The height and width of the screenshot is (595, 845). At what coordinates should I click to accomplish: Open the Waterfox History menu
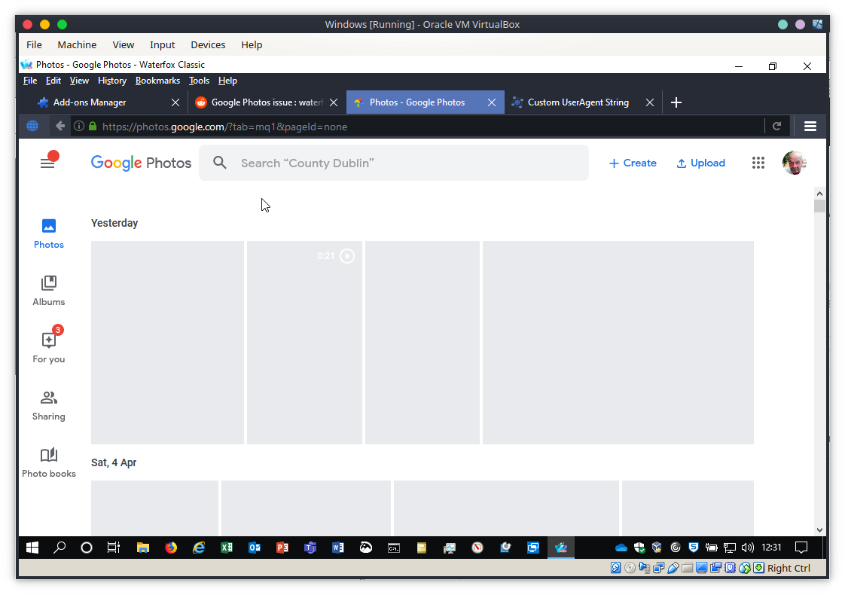click(x=112, y=81)
